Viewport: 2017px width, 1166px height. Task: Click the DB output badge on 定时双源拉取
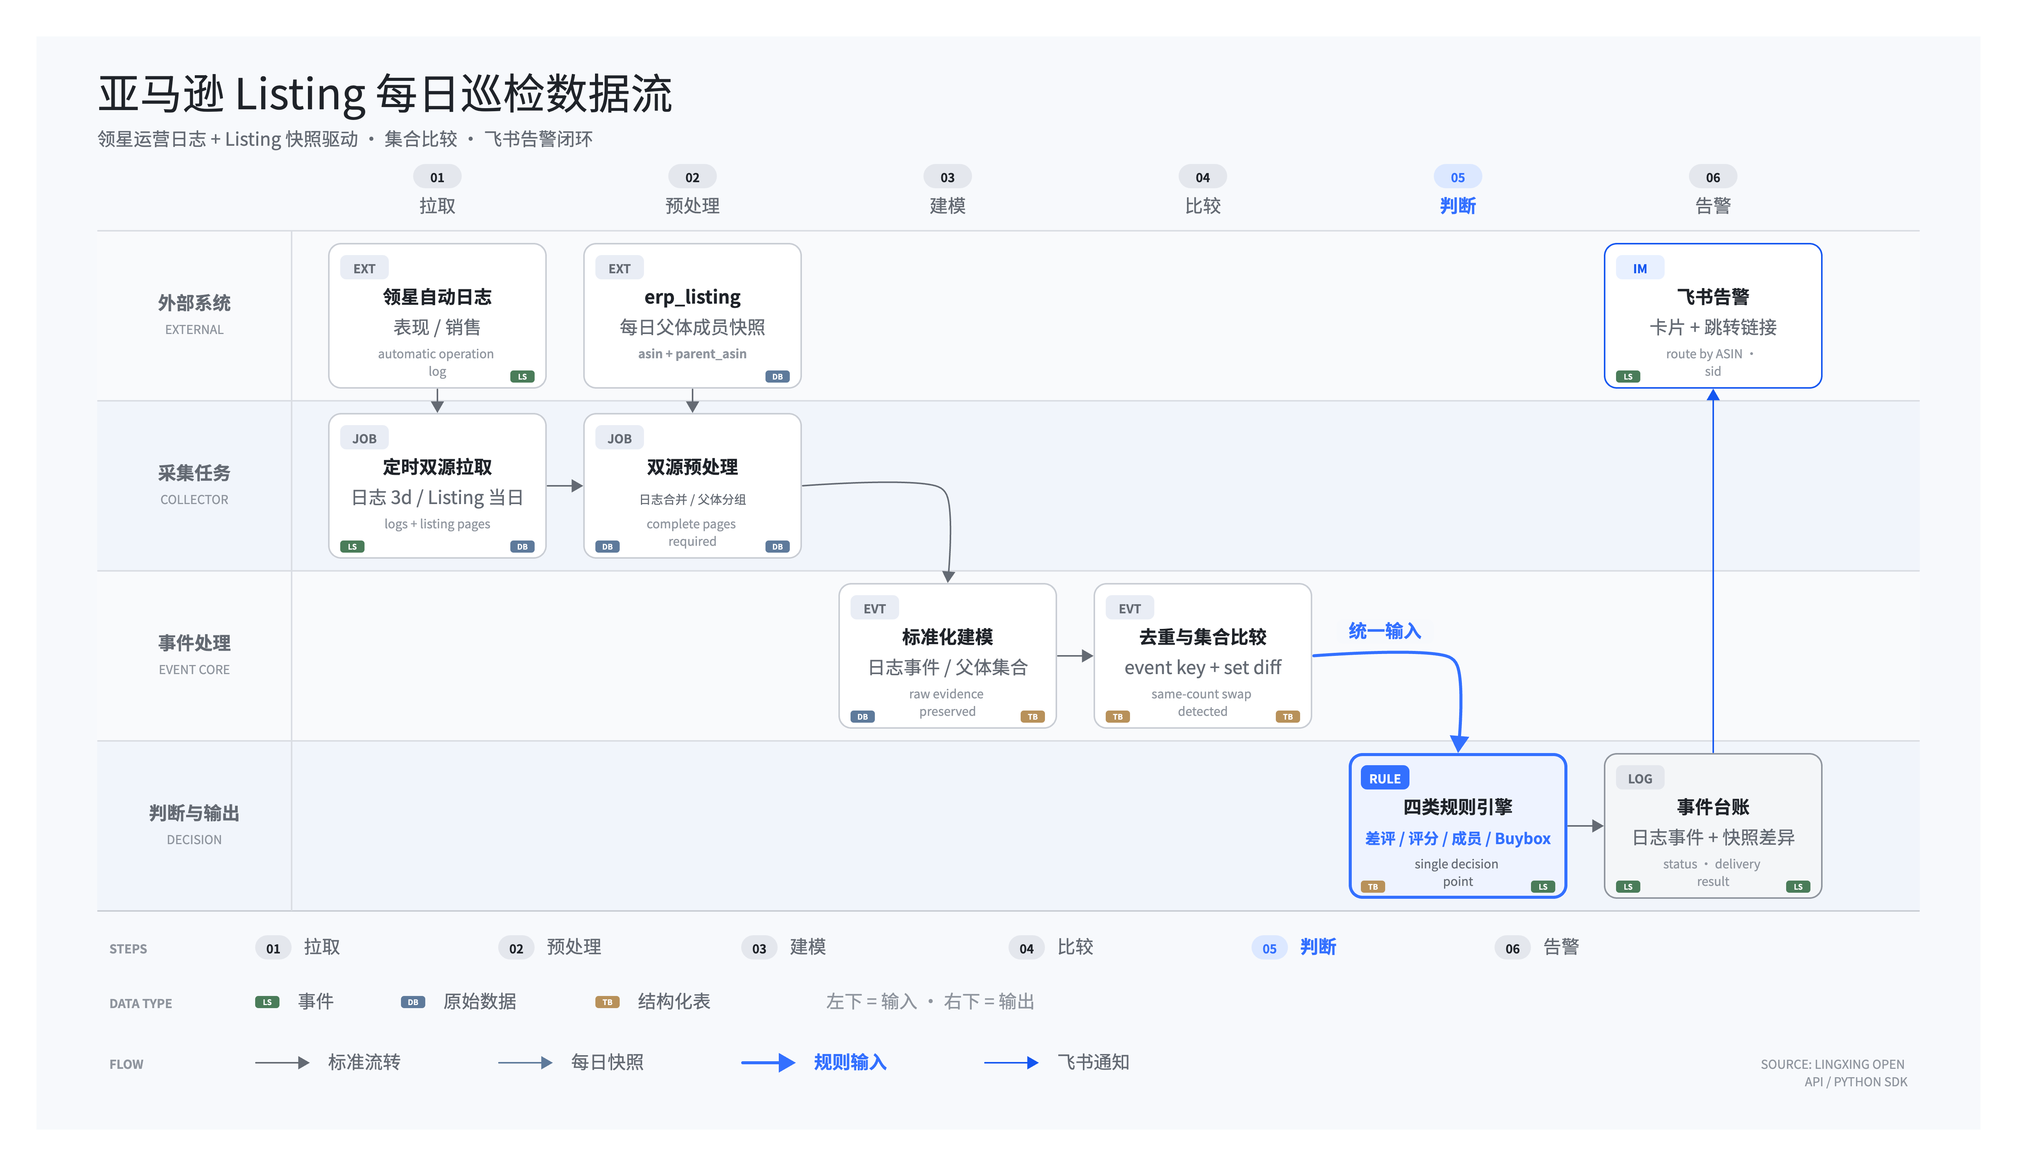point(522,547)
